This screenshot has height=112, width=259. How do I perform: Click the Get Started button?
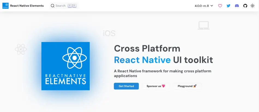coord(126,86)
